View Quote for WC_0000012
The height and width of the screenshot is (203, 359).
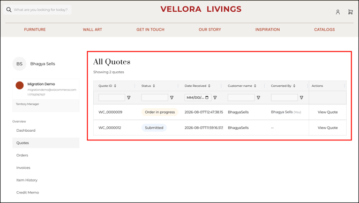point(327,127)
